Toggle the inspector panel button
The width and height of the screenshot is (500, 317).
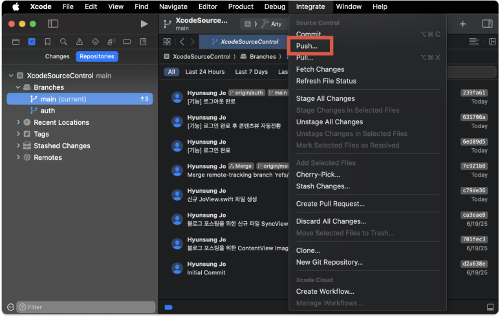[487, 23]
